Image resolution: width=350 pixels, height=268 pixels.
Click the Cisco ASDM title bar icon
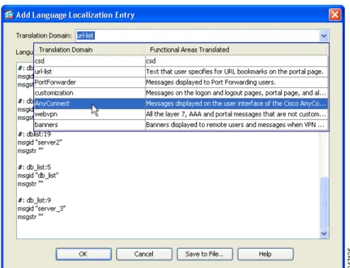(x=9, y=15)
